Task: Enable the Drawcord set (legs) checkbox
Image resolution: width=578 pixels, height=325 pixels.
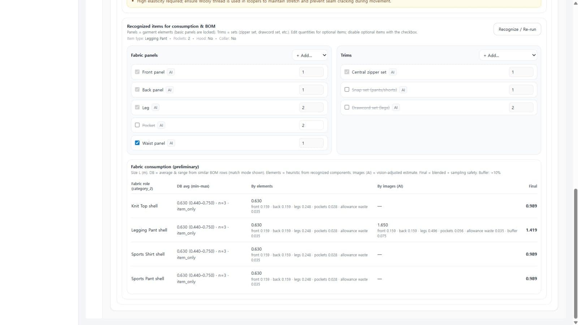Action: [347, 107]
